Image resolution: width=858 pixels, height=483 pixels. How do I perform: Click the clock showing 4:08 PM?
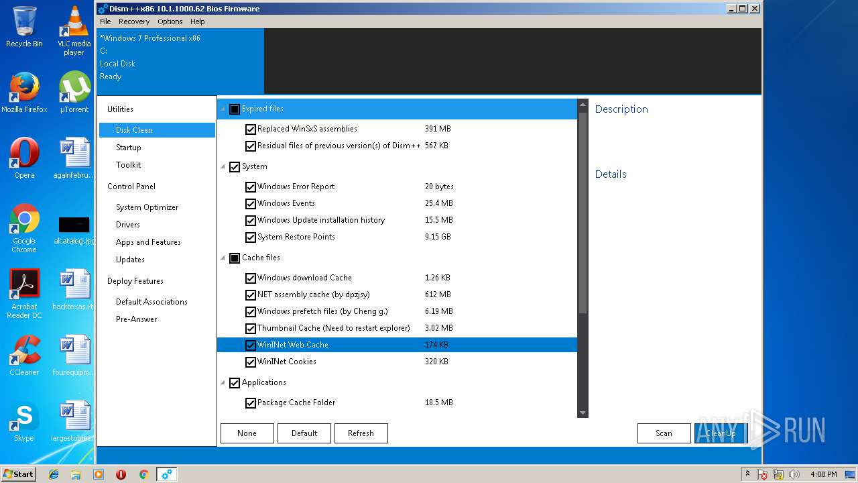click(x=824, y=474)
